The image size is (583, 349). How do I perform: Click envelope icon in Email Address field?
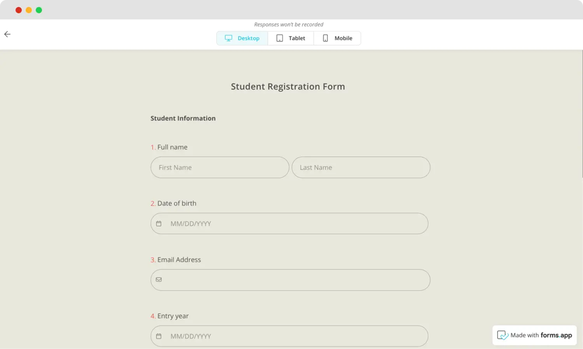click(159, 280)
